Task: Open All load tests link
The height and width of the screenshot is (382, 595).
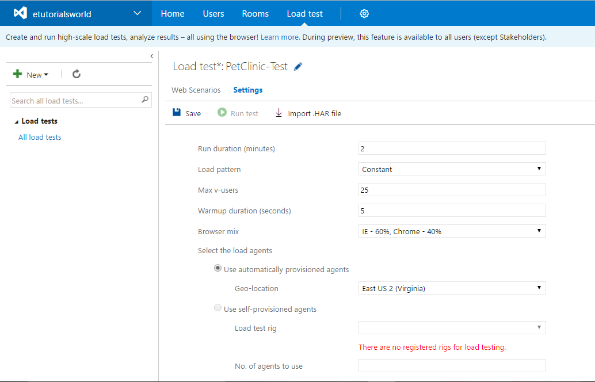Action: [x=40, y=137]
